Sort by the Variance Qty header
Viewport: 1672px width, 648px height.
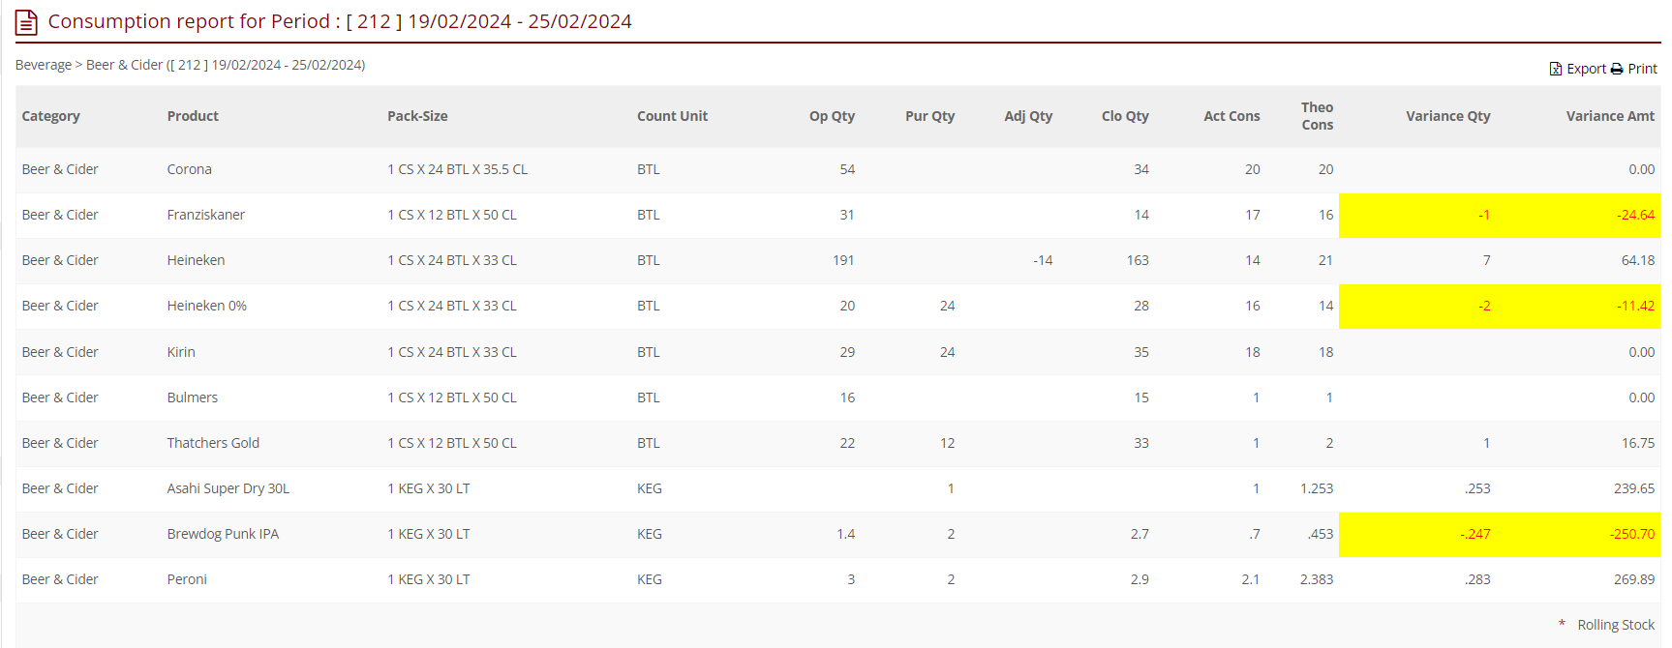coord(1447,116)
